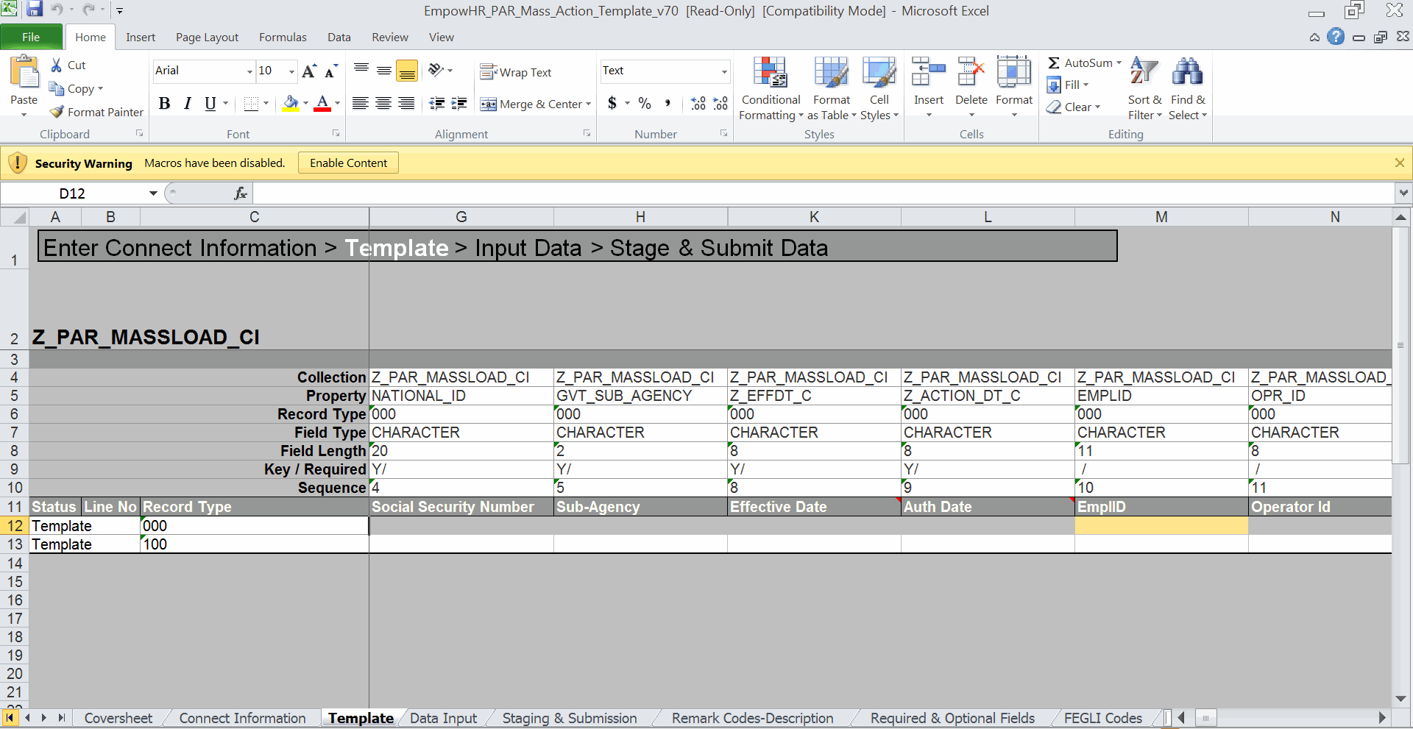Click the Orientation text-angle icon
The height and width of the screenshot is (729, 1413).
436,71
